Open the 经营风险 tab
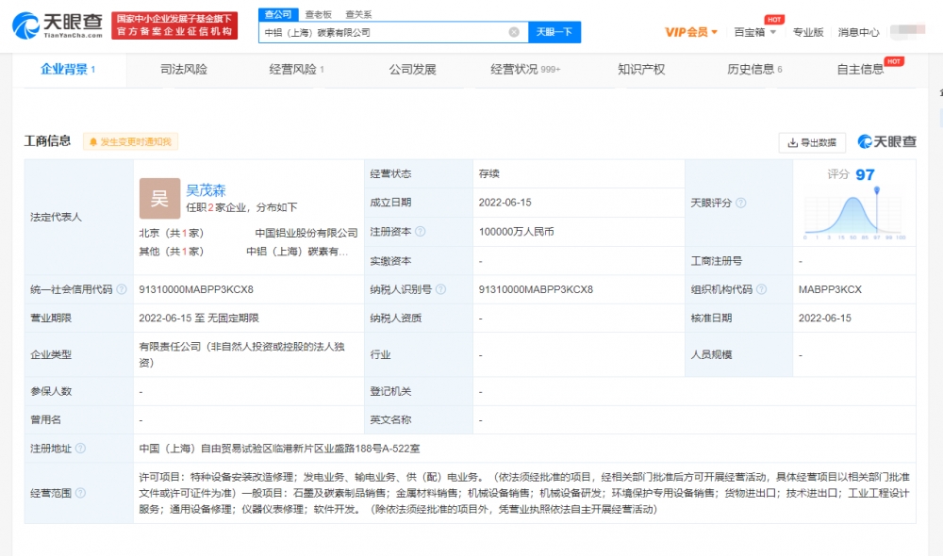Viewport: 943px width, 556px height. pyautogui.click(x=296, y=70)
